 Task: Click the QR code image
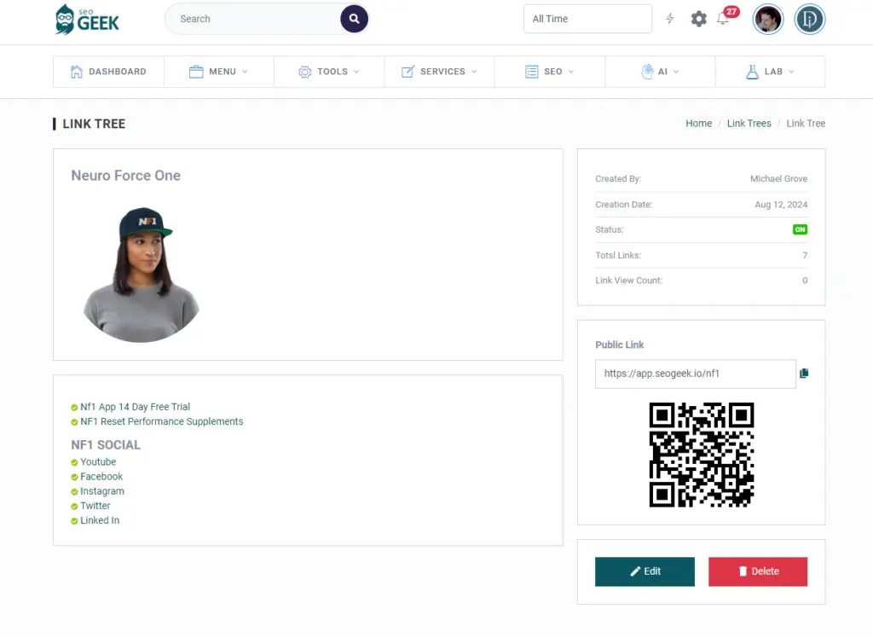(x=702, y=455)
